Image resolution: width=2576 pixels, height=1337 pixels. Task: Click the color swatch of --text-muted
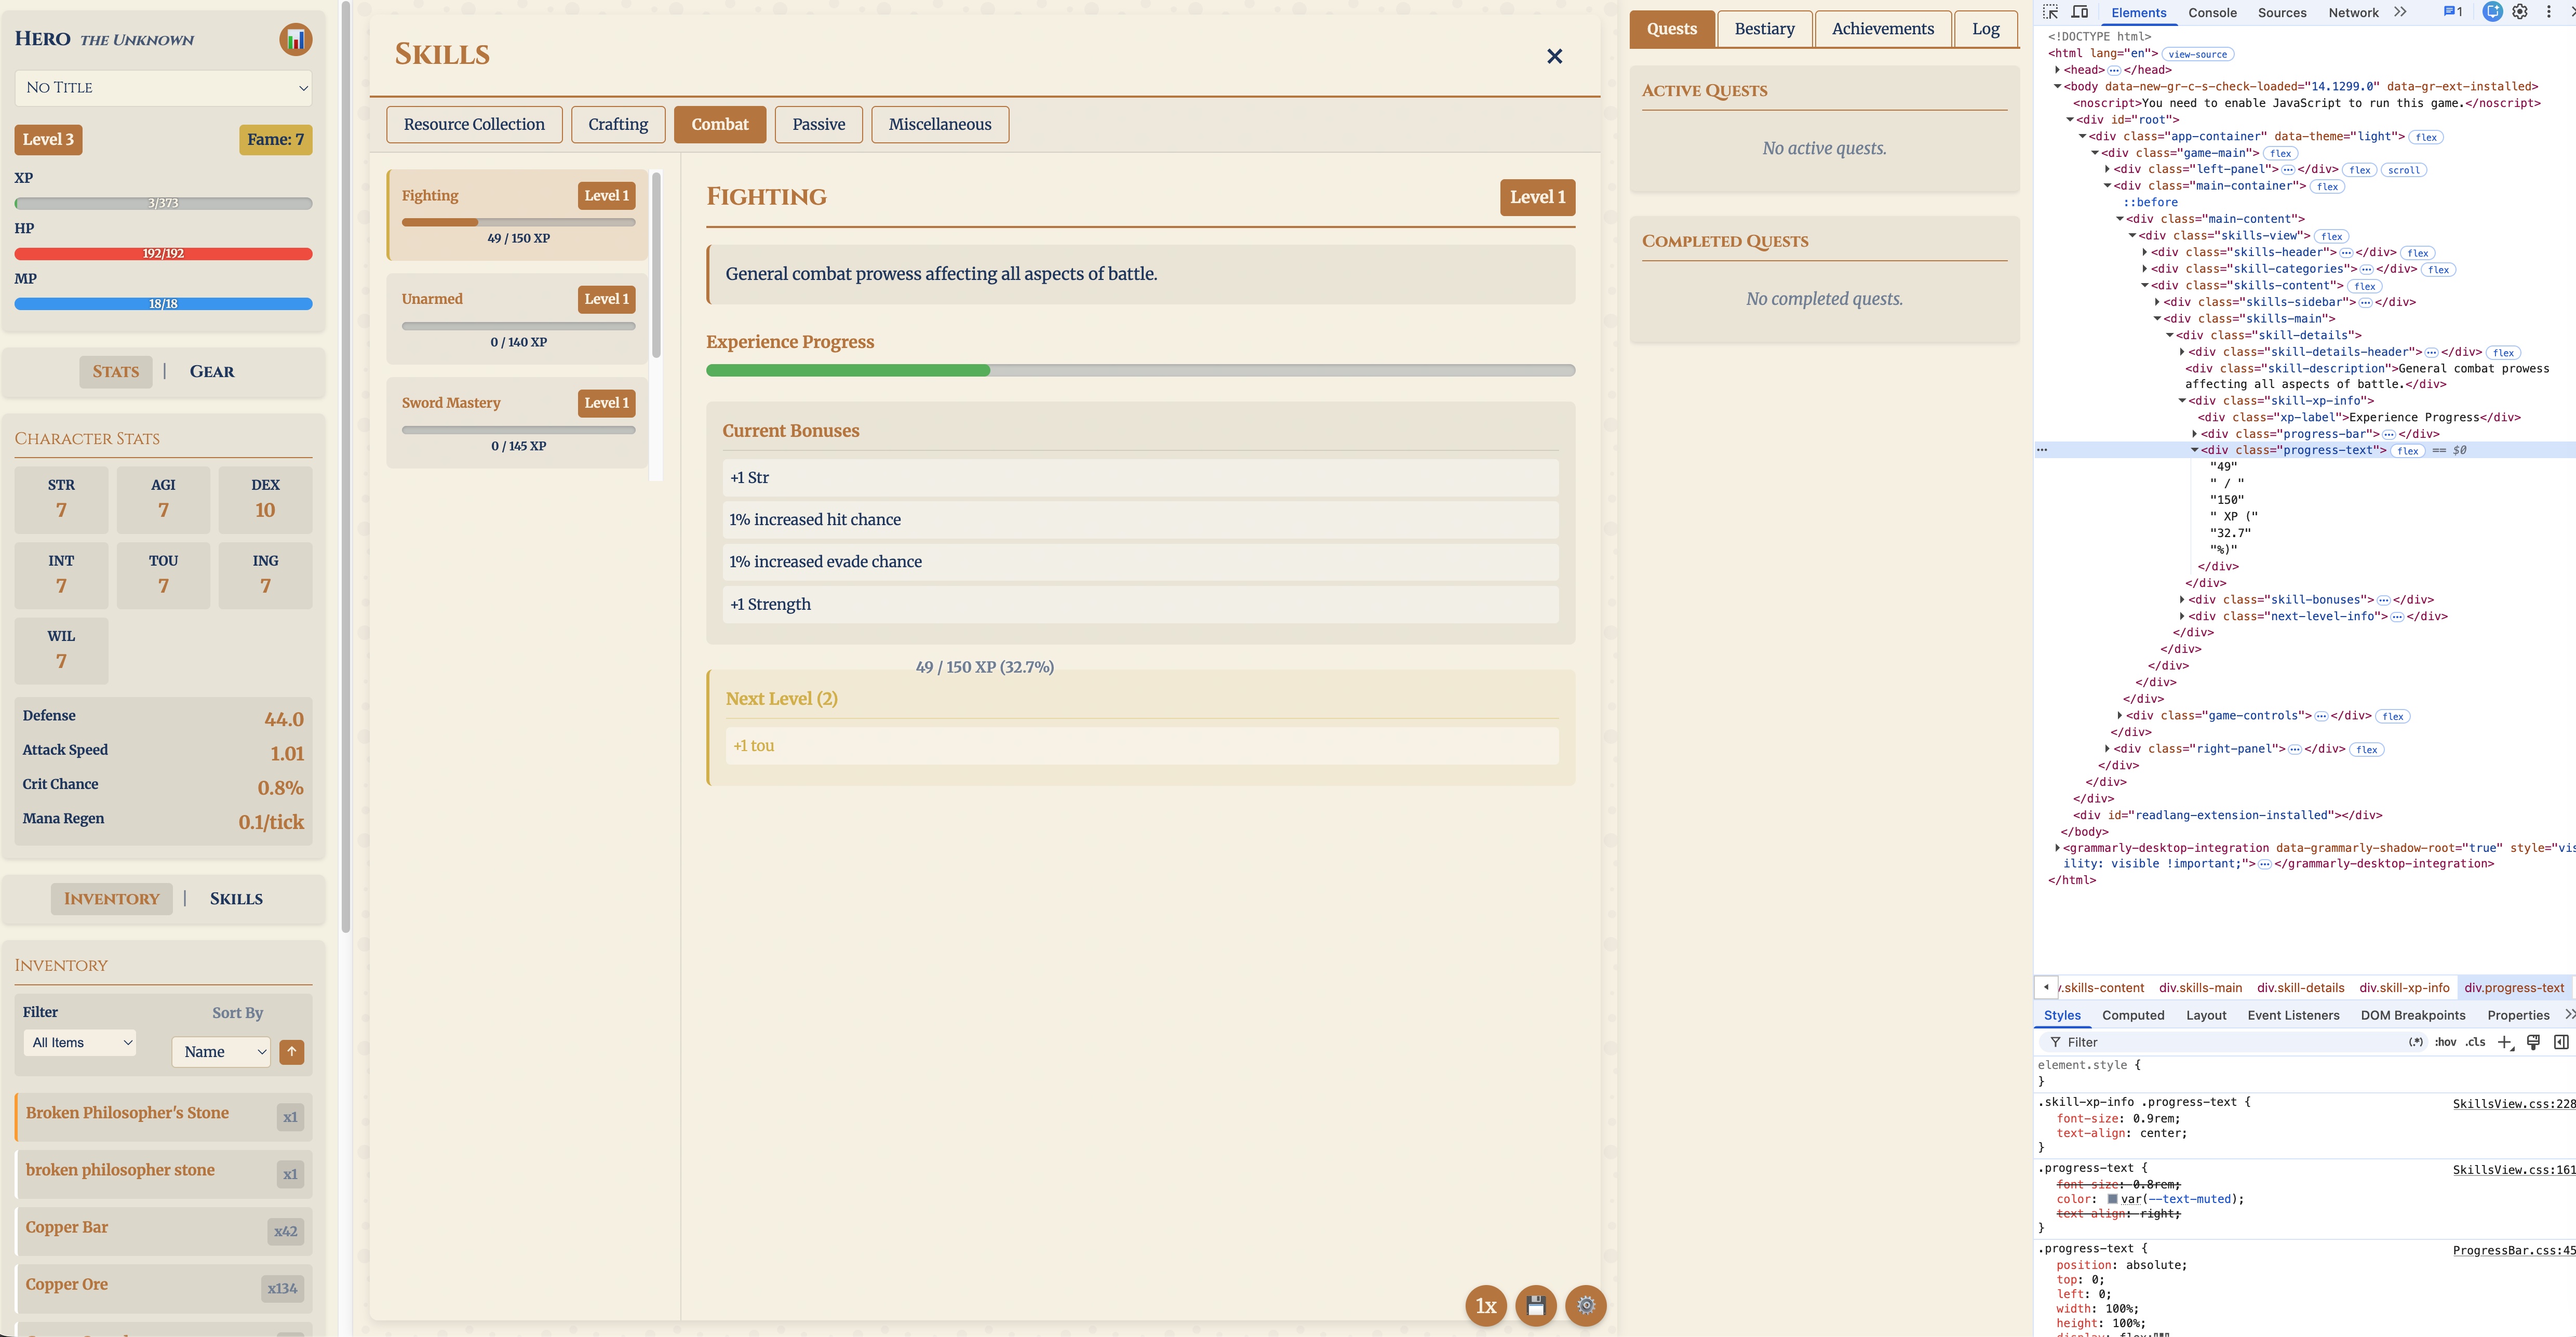pyautogui.click(x=2113, y=1199)
